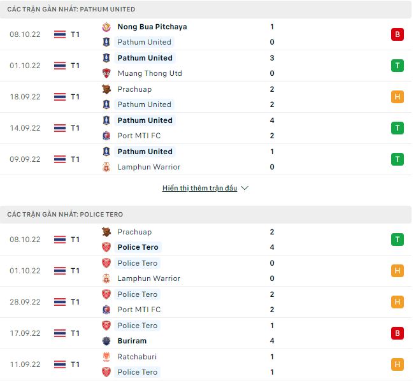This screenshot has width=416, height=381.
Task: Click the Nong Bua Pitchaya team crest
Action: tap(106, 27)
